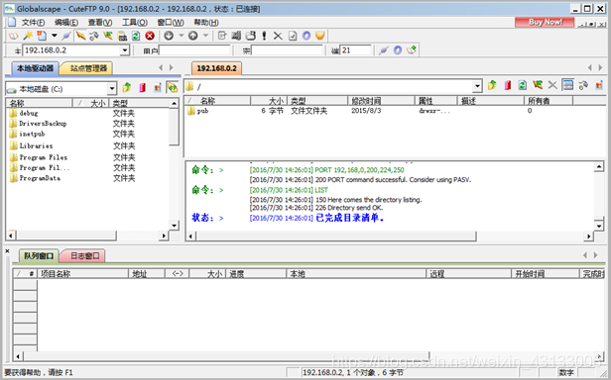This screenshot has width=611, height=380.
Task: Click the port field showing 21
Action: click(356, 50)
